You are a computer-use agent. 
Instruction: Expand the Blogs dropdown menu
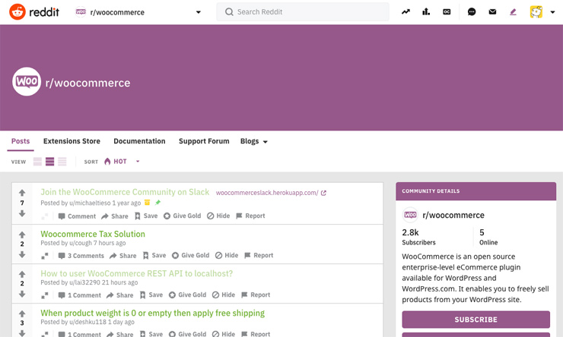(254, 141)
